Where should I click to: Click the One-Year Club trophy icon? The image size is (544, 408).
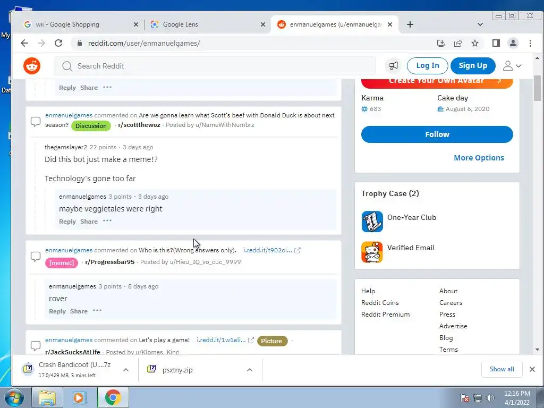click(372, 222)
